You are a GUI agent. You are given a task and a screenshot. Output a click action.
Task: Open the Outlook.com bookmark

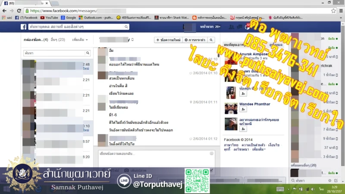point(96,18)
